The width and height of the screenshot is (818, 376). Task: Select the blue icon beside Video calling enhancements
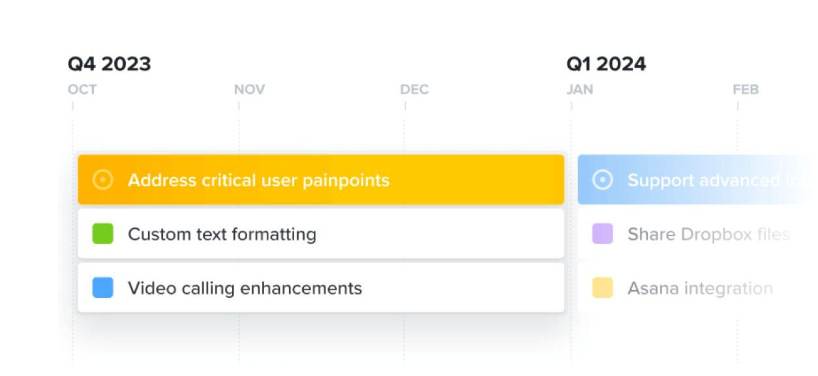(x=102, y=288)
